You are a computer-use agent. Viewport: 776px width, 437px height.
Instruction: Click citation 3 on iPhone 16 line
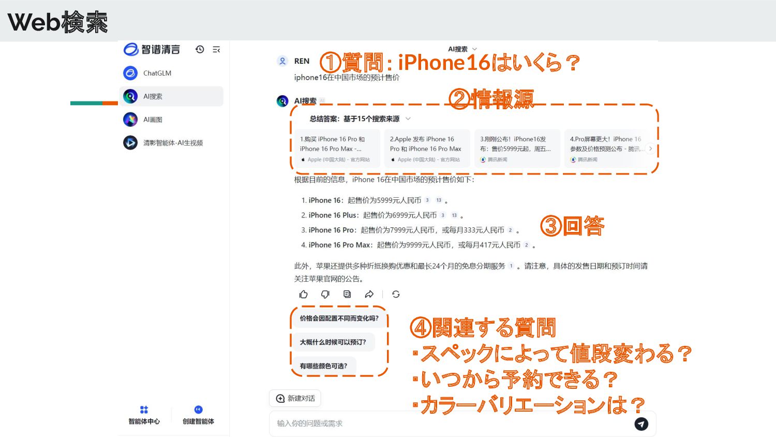pos(427,200)
